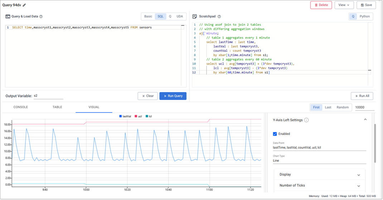The width and height of the screenshot is (383, 200).
Task: Switch to the Table tab
Action: [57, 107]
